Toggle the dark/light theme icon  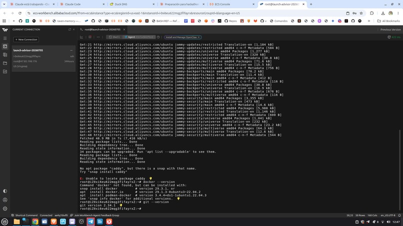(x=5, y=191)
